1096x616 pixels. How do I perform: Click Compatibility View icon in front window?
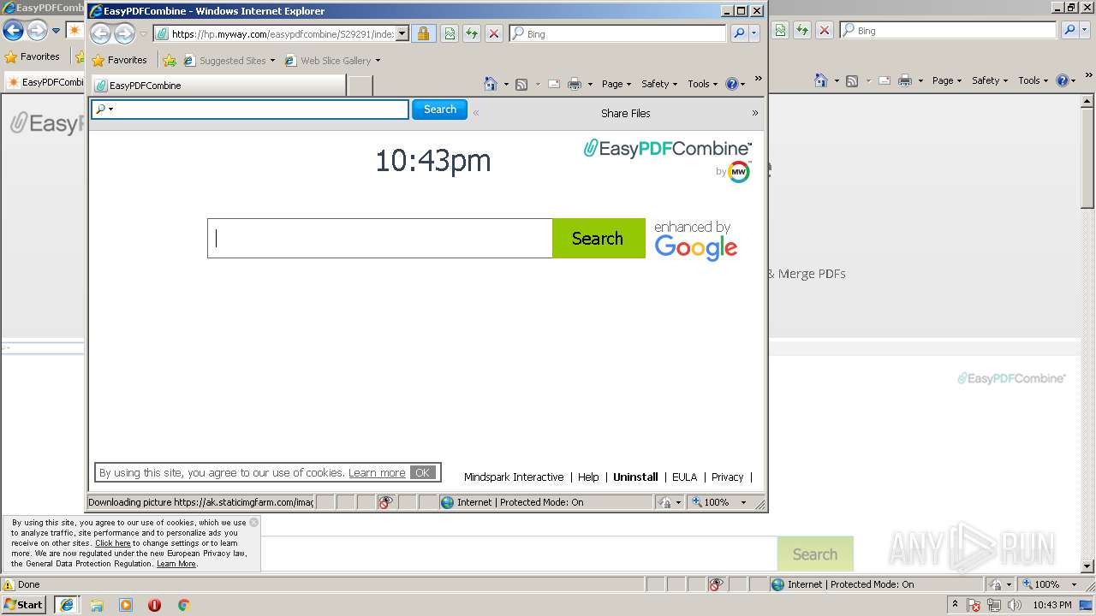click(450, 34)
